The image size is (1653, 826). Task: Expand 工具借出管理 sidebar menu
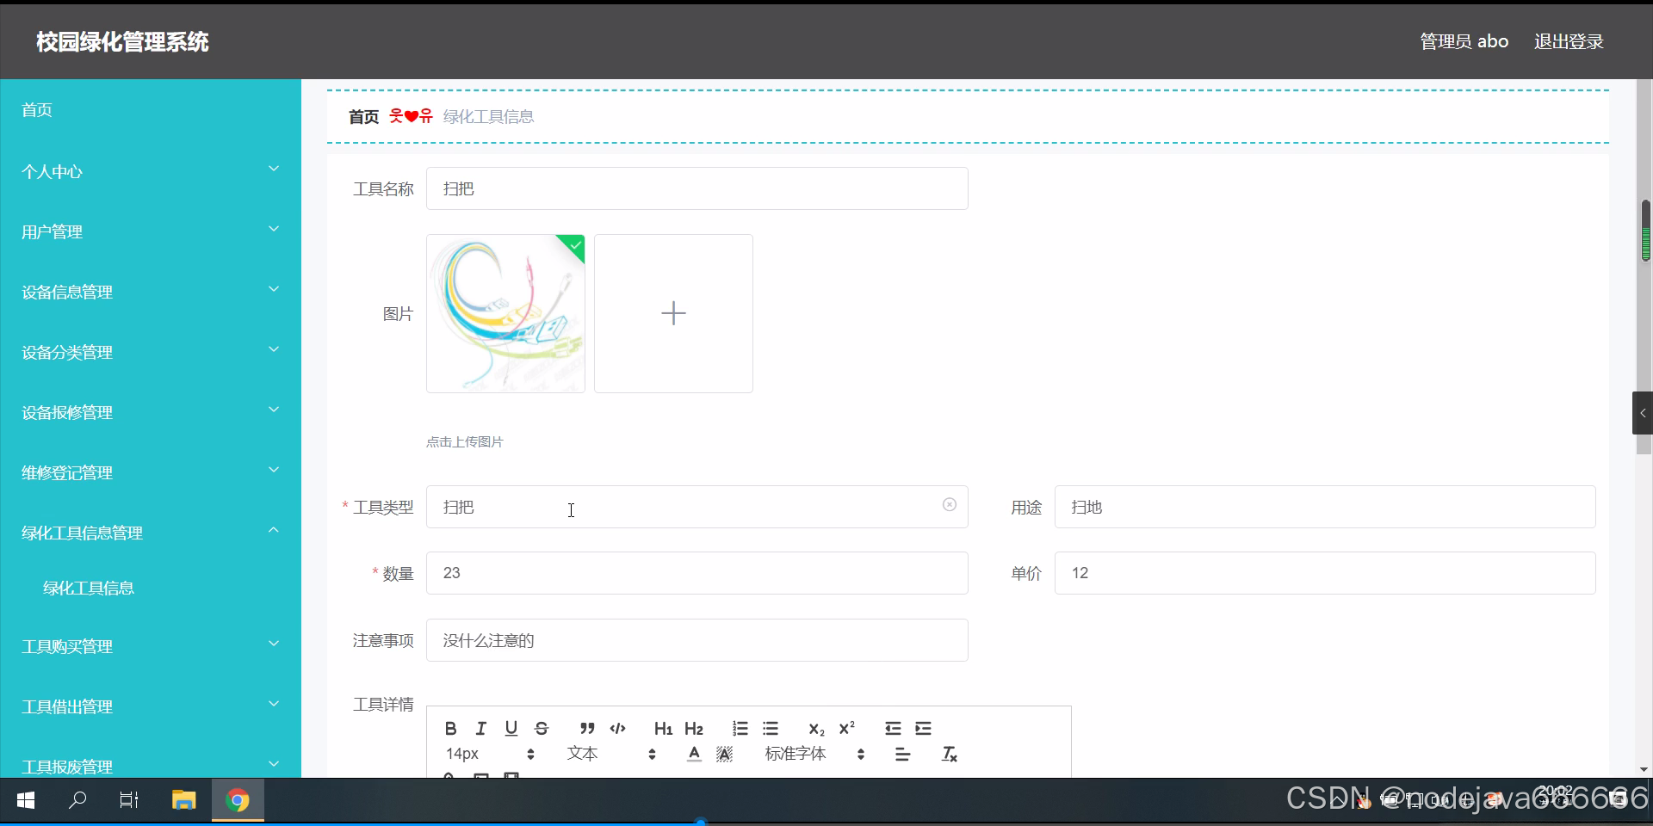[151, 706]
